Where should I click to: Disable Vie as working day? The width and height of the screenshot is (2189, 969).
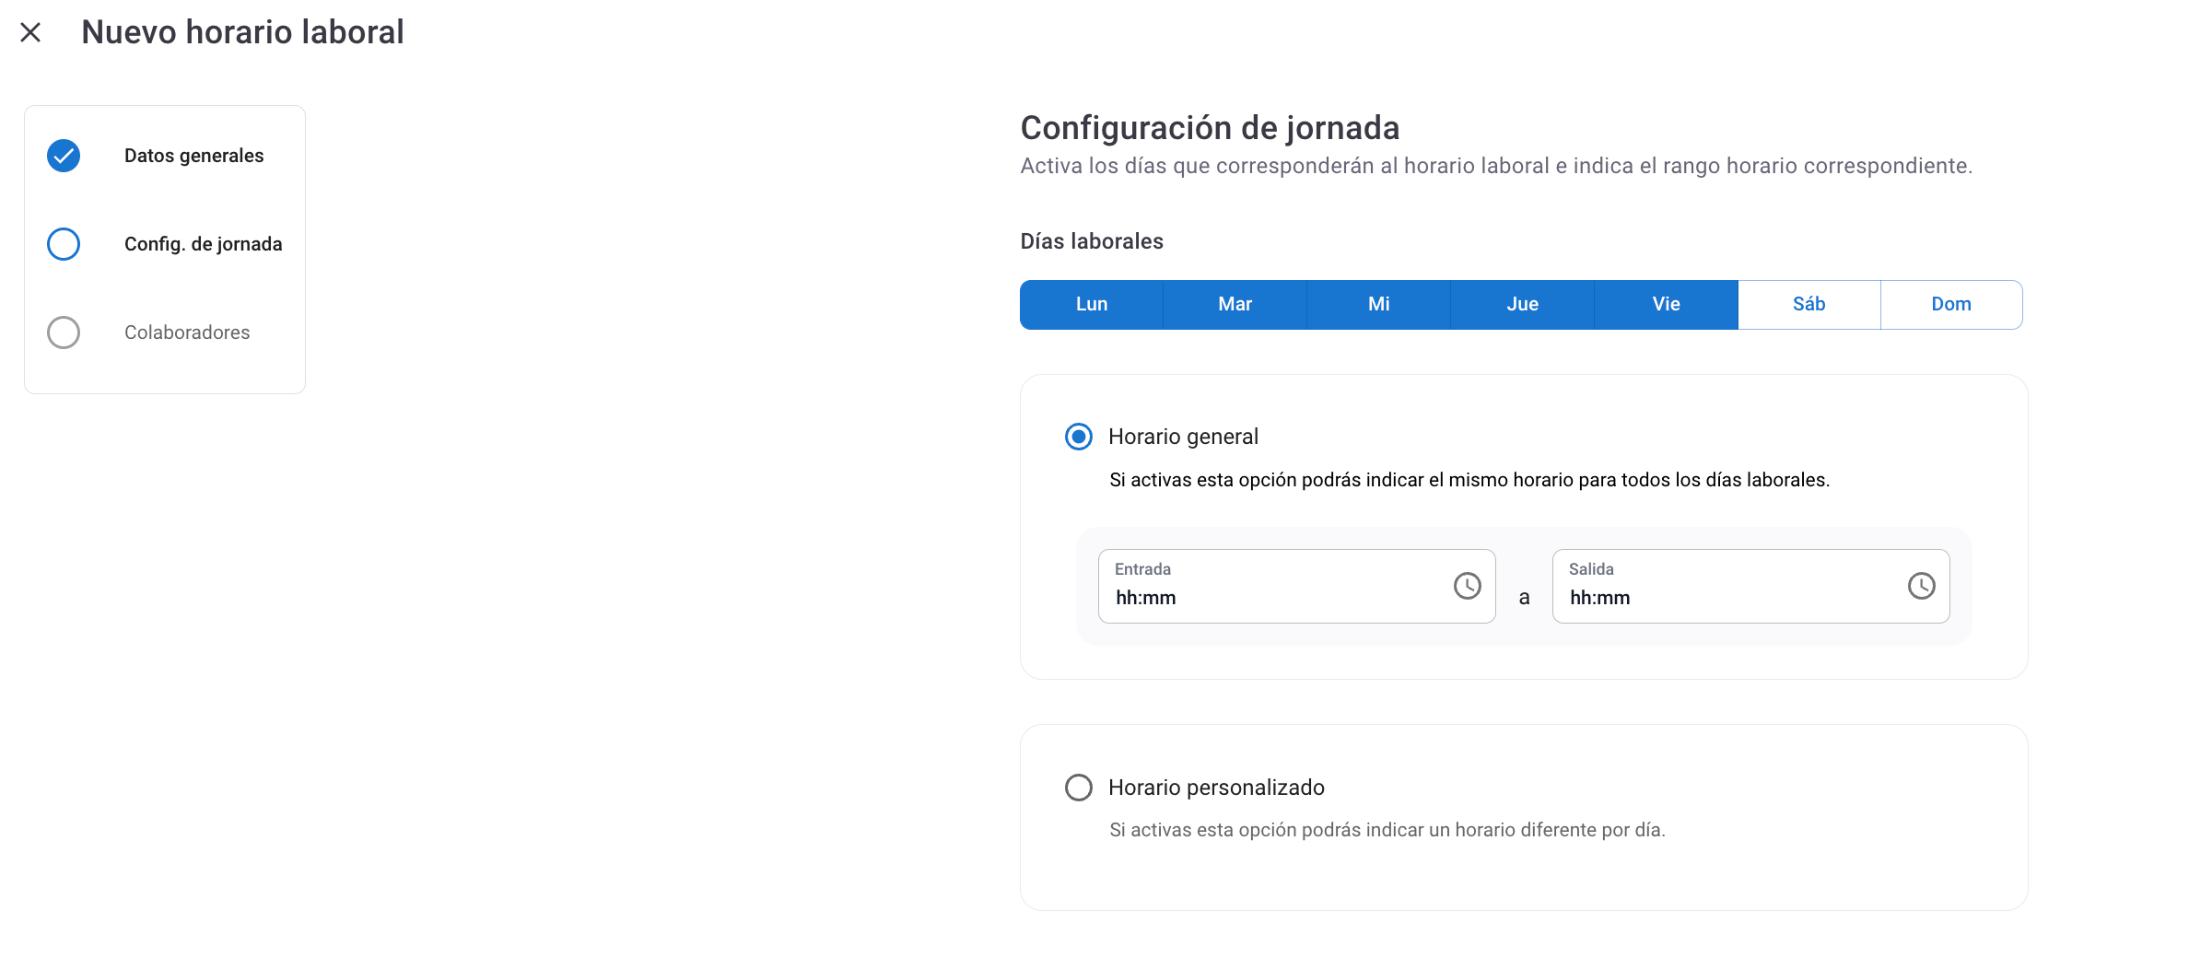1666,305
